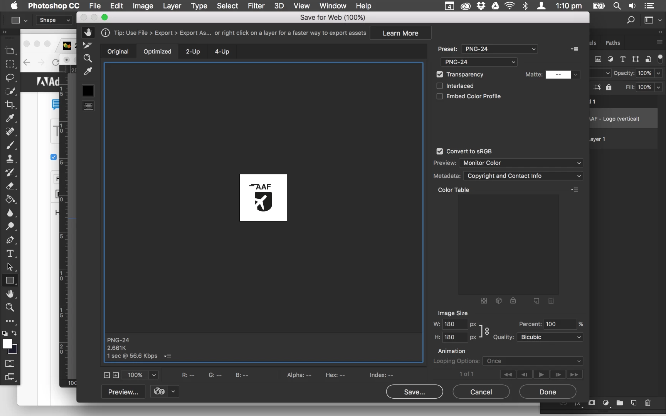Select the Clone Stamp tool

click(x=10, y=159)
